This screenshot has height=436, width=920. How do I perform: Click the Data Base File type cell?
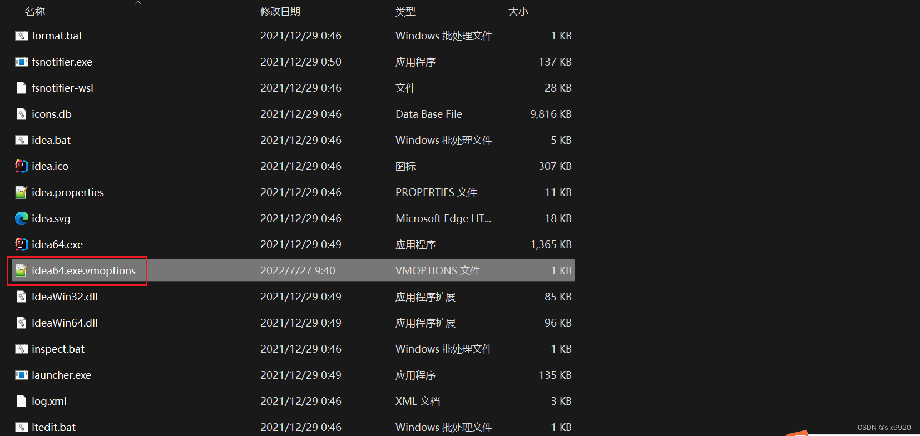coord(429,114)
